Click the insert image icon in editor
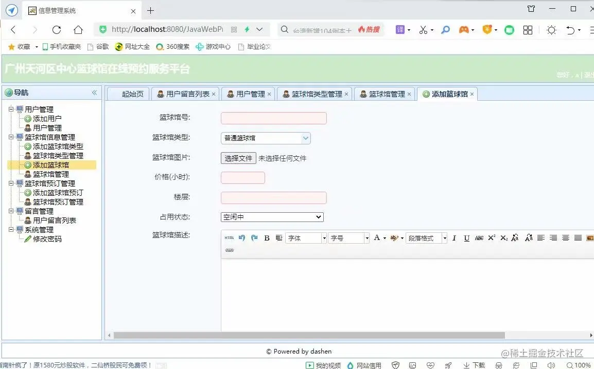Image resolution: width=594 pixels, height=369 pixels. (589, 238)
